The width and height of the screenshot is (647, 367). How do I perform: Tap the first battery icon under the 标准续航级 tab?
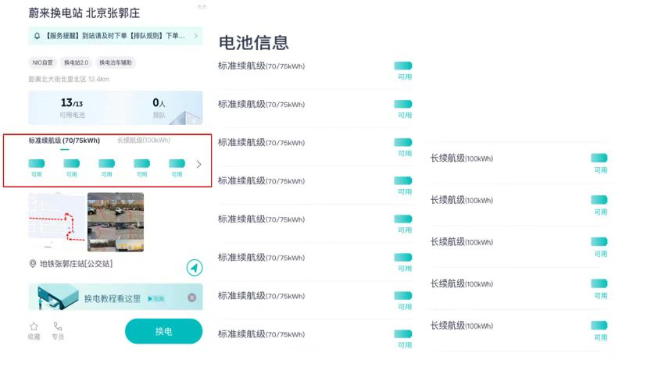36,164
